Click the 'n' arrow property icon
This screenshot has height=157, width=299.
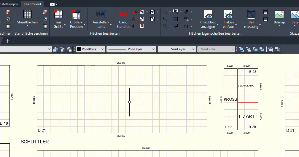click(165, 12)
